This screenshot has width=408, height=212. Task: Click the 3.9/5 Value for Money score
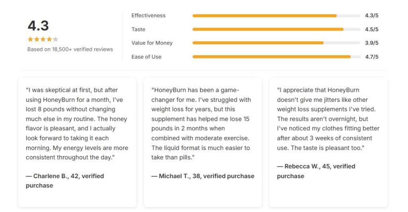pyautogui.click(x=372, y=43)
